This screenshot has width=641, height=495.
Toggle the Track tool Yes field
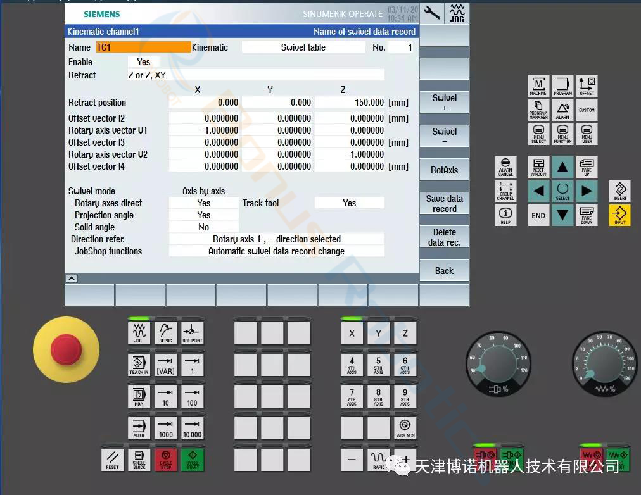point(349,203)
